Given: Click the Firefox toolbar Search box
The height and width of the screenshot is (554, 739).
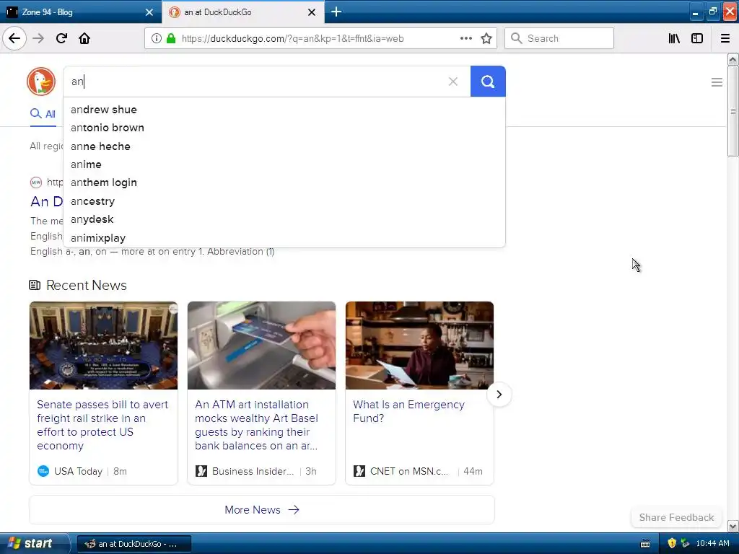Looking at the screenshot, I should coord(559,38).
